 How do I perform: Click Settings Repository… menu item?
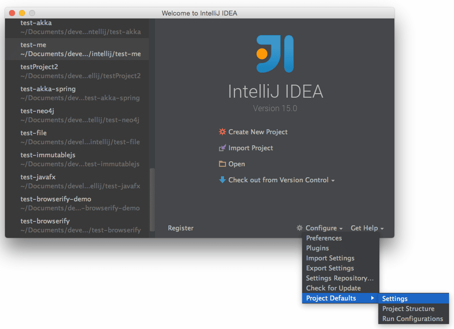tap(341, 278)
